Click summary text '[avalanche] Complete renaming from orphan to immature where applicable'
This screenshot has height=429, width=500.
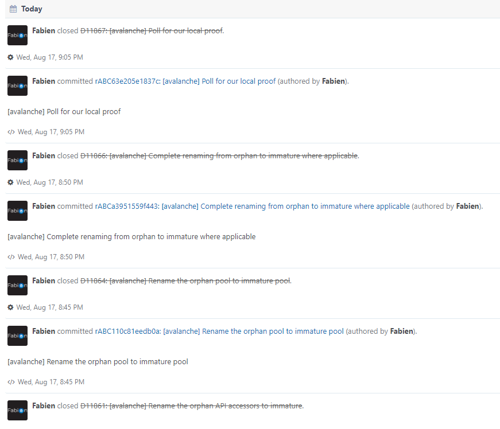(131, 237)
